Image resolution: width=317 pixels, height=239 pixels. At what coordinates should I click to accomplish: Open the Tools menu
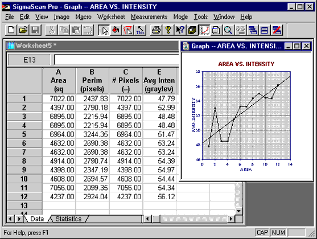click(201, 17)
